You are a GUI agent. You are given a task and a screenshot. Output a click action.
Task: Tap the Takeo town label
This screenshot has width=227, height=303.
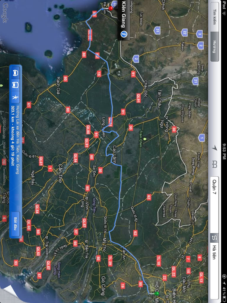(183, 46)
